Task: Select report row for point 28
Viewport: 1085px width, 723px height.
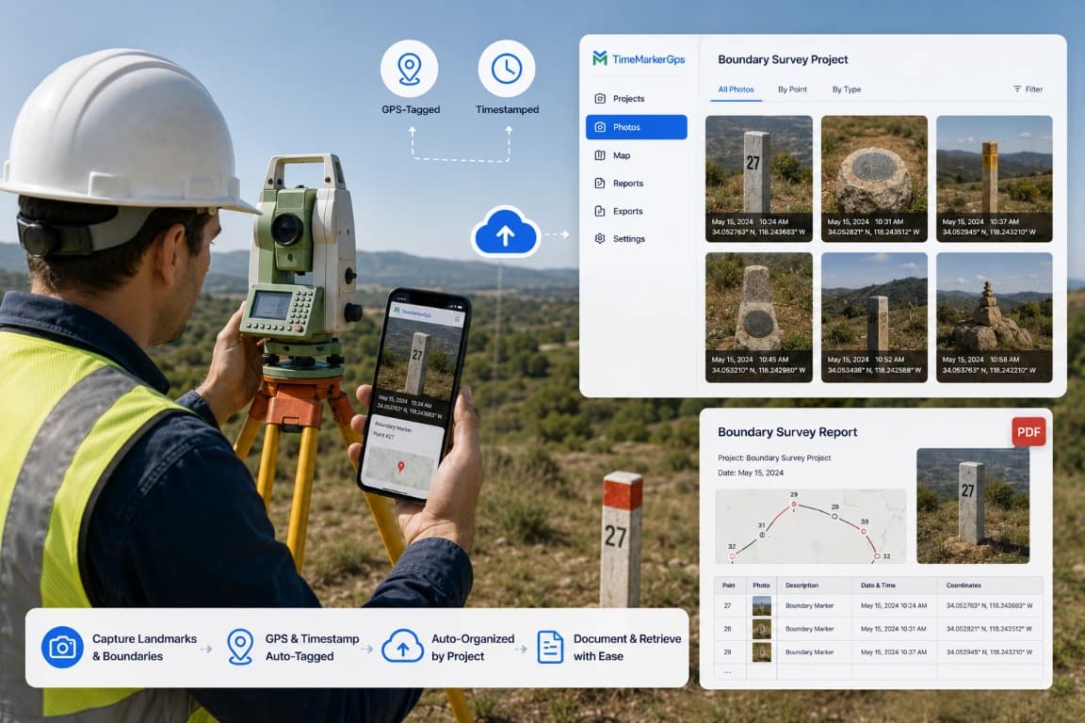Action: tap(878, 629)
